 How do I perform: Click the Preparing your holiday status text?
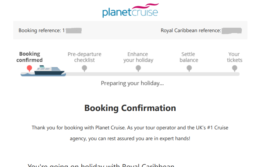pos(132,83)
